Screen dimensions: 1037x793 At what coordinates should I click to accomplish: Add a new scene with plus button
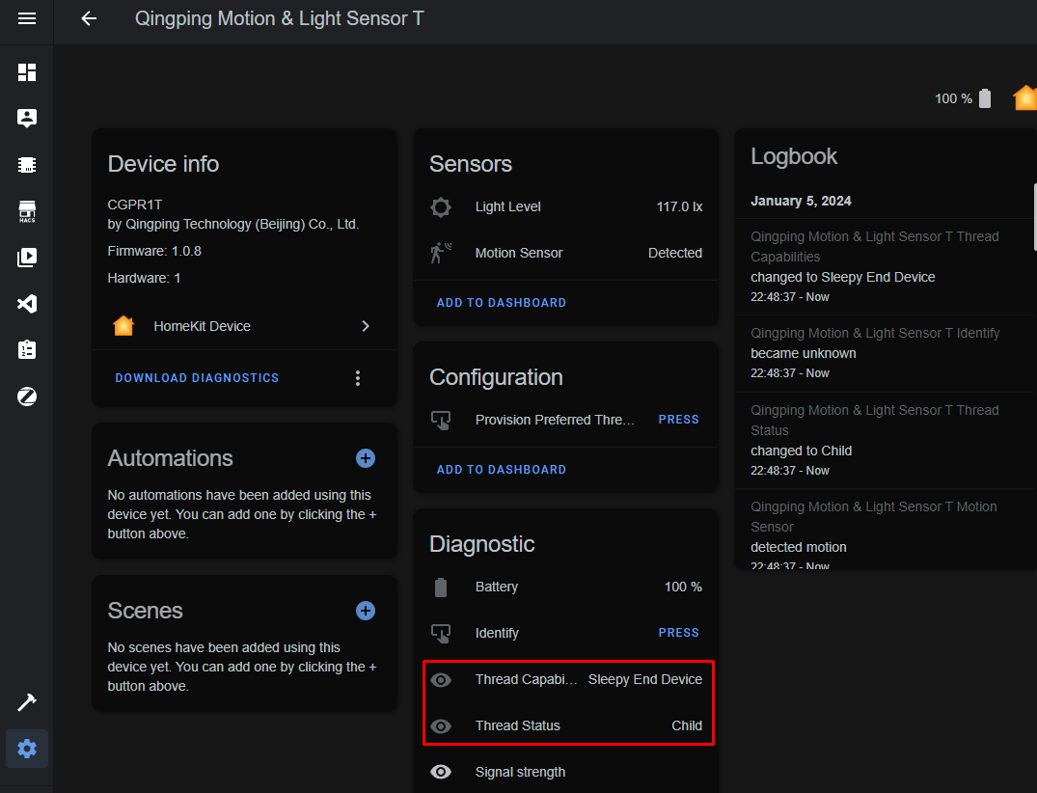pos(366,611)
